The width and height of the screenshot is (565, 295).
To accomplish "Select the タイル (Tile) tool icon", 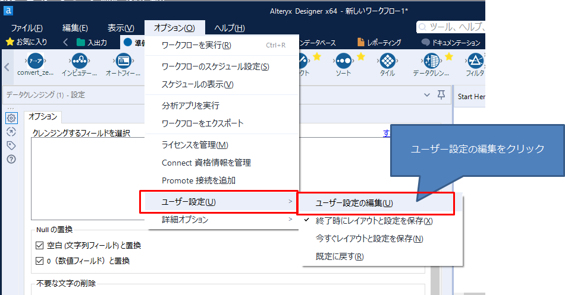I will [387, 61].
